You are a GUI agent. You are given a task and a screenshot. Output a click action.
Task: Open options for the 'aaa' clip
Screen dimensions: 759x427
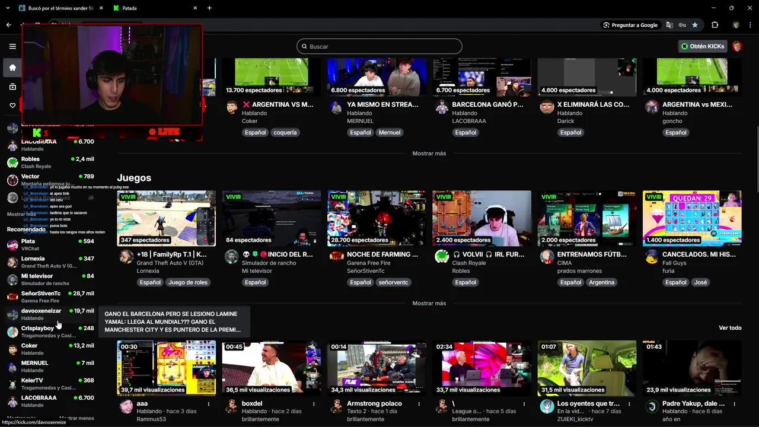(208, 404)
